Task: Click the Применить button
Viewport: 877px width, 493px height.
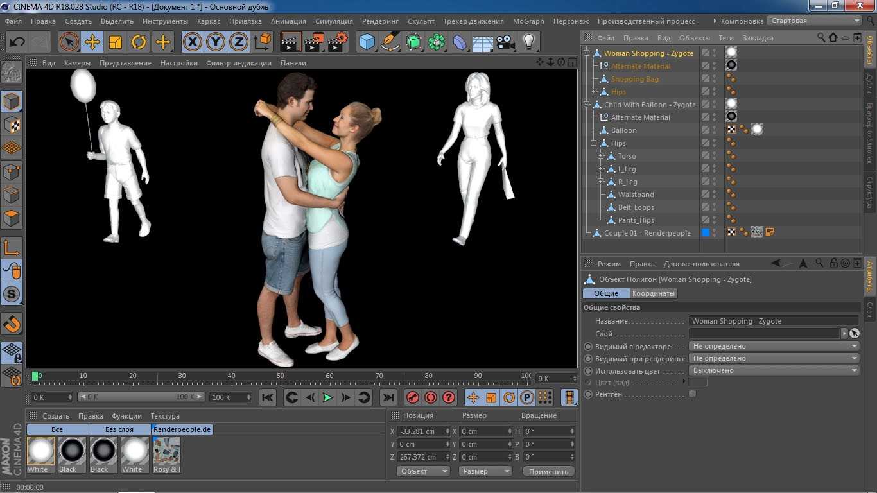Action: (548, 472)
